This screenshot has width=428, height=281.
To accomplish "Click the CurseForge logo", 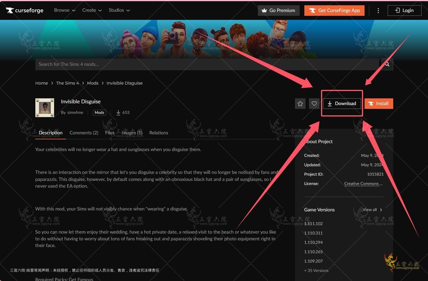I will [25, 11].
